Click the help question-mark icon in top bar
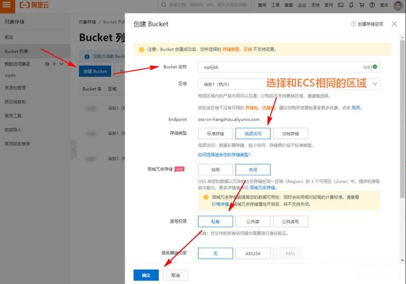 click(x=372, y=5)
